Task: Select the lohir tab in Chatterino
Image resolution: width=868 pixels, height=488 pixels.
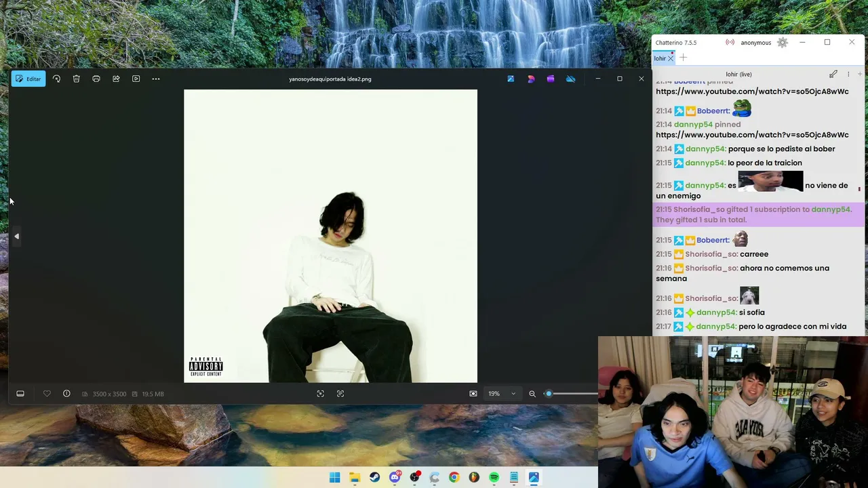Action: (x=660, y=58)
